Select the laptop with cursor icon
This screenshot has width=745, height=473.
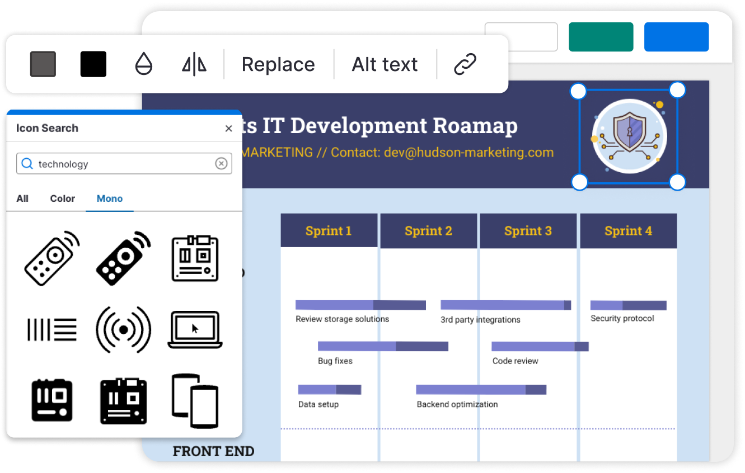click(194, 329)
